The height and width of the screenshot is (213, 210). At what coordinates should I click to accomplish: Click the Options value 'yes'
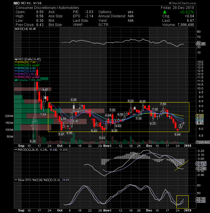pos(130,12)
